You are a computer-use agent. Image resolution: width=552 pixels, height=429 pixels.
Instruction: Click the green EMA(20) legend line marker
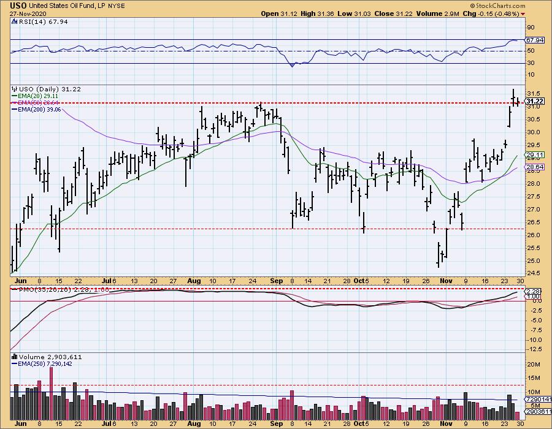(x=15, y=96)
